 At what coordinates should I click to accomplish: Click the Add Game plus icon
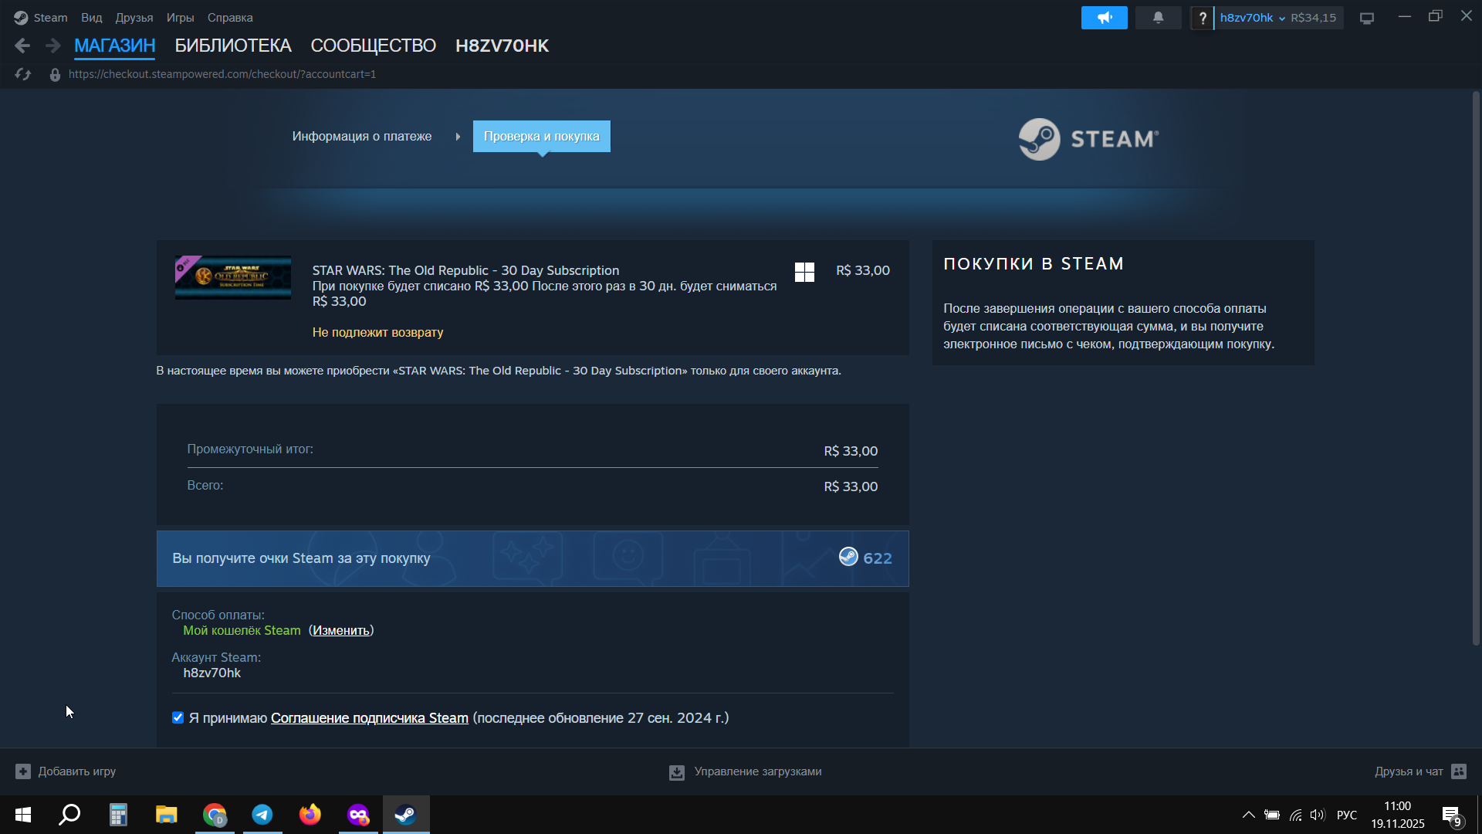coord(23,771)
